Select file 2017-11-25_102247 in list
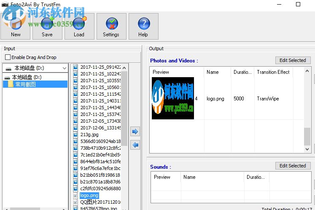Image resolution: width=315 pixels, height=210 pixels. [x=100, y=74]
